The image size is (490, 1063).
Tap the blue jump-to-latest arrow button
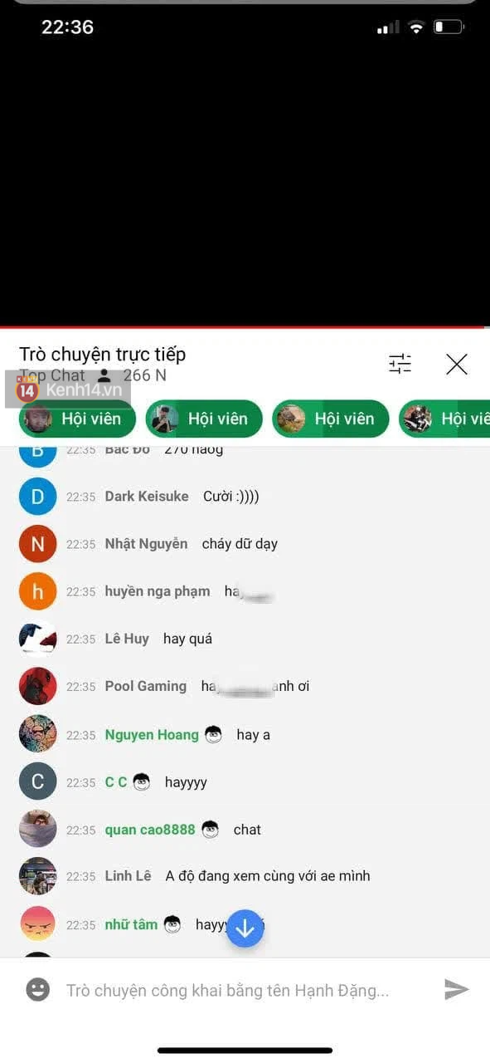coord(245,929)
